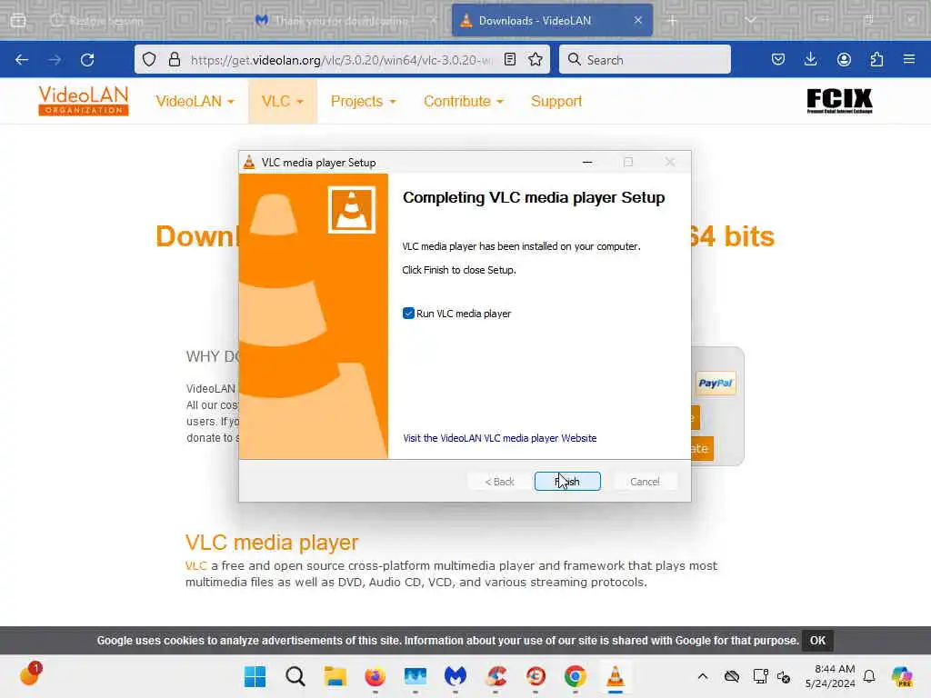Open Malwarebytes from the taskbar
The image size is (931, 698).
tap(455, 676)
